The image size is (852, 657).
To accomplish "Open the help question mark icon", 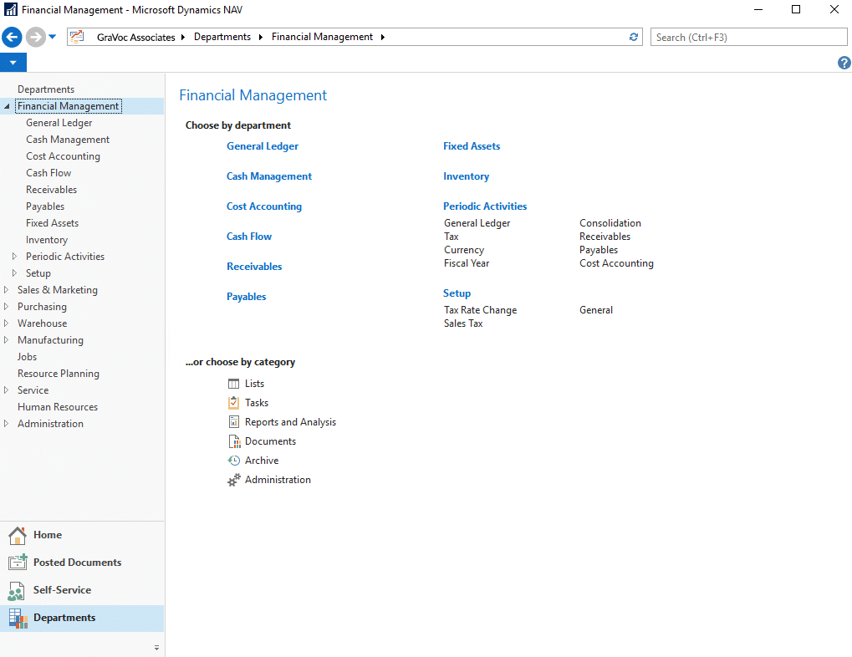I will click(x=844, y=63).
